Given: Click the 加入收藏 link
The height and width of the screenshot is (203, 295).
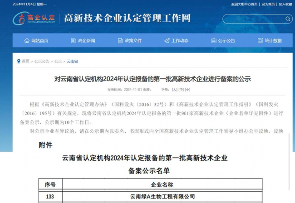Looking at the screenshot, I should (285, 4).
